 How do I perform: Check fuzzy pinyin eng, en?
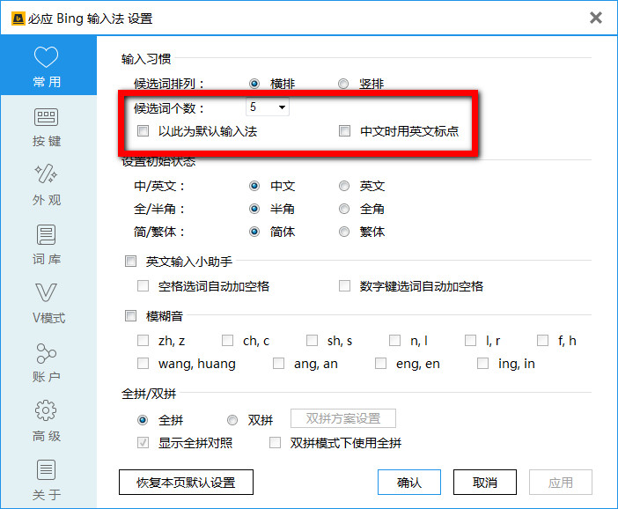click(x=380, y=363)
